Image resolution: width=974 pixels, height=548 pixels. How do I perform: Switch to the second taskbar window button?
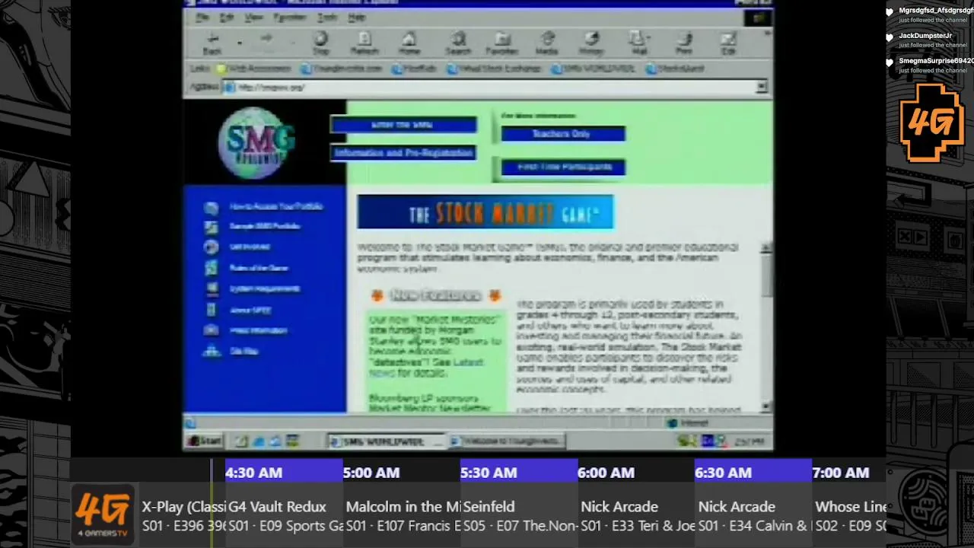507,441
